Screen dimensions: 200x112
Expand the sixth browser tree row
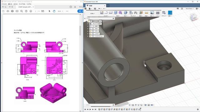click(88, 34)
